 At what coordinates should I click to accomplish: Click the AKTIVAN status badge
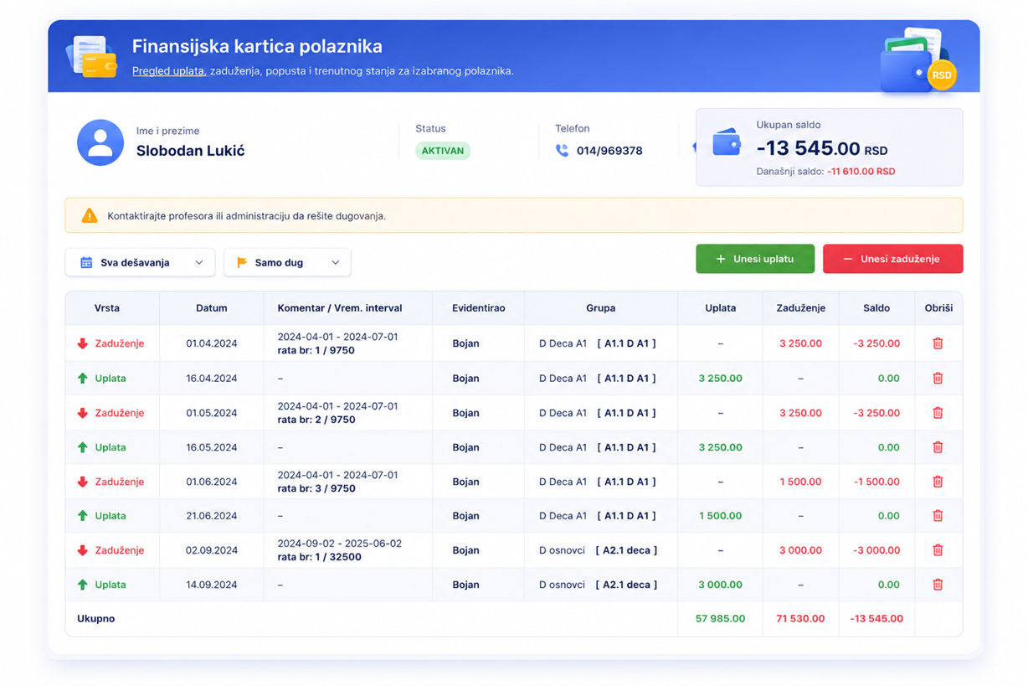[x=443, y=151]
